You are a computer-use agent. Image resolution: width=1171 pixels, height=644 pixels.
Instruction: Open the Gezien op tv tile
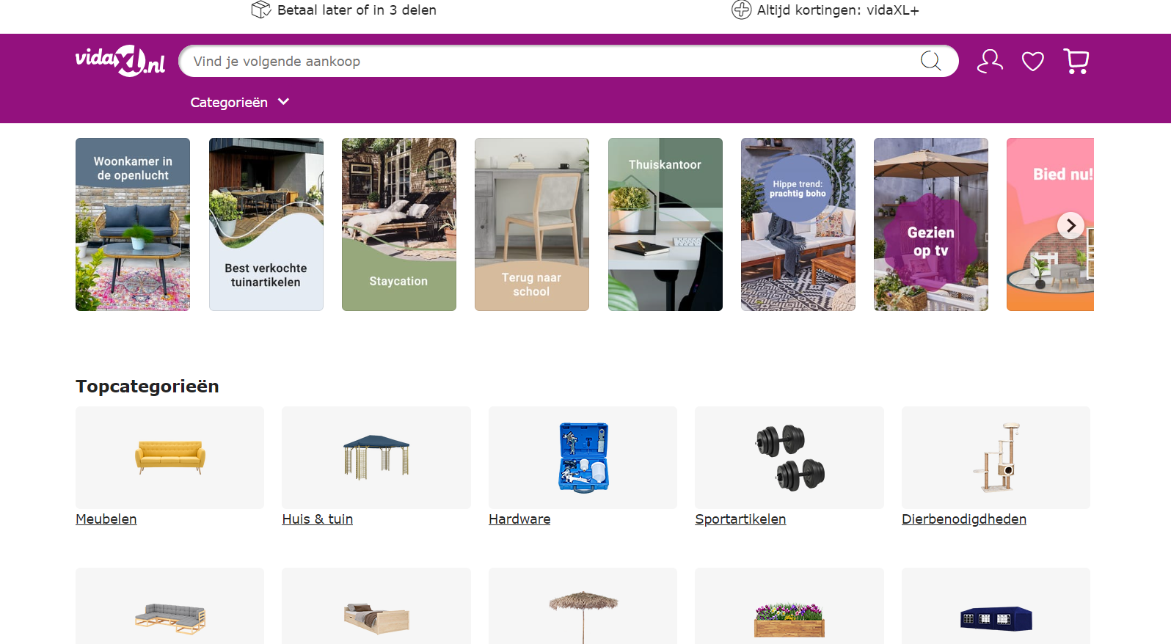pos(931,224)
